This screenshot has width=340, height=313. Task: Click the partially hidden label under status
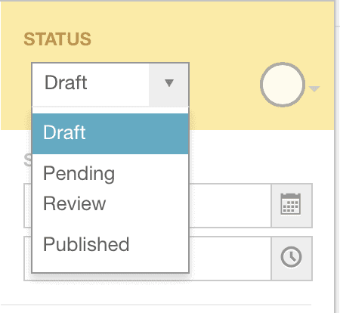[x=28, y=160]
